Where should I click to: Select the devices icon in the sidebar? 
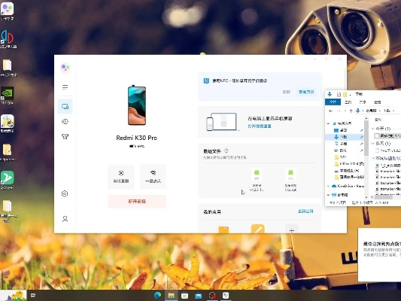65,106
